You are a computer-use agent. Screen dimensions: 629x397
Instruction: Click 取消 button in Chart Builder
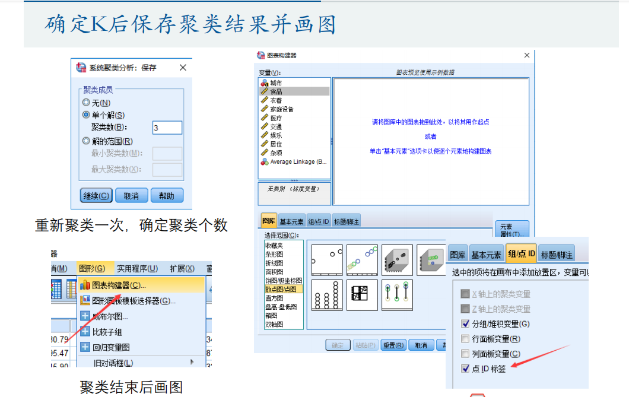(x=421, y=345)
